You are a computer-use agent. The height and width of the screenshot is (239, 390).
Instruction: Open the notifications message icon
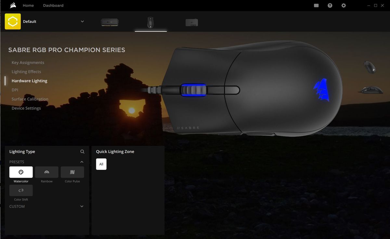(316, 6)
